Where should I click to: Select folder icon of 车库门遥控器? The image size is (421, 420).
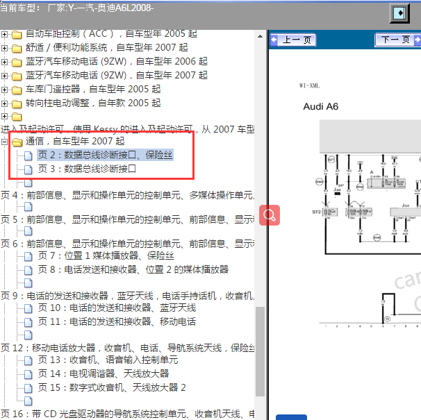pos(17,90)
